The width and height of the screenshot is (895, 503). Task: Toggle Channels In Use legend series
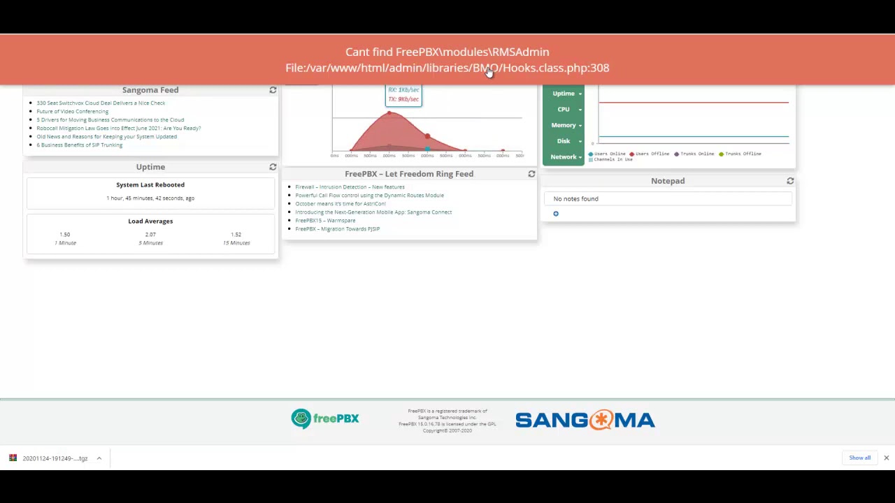610,159
